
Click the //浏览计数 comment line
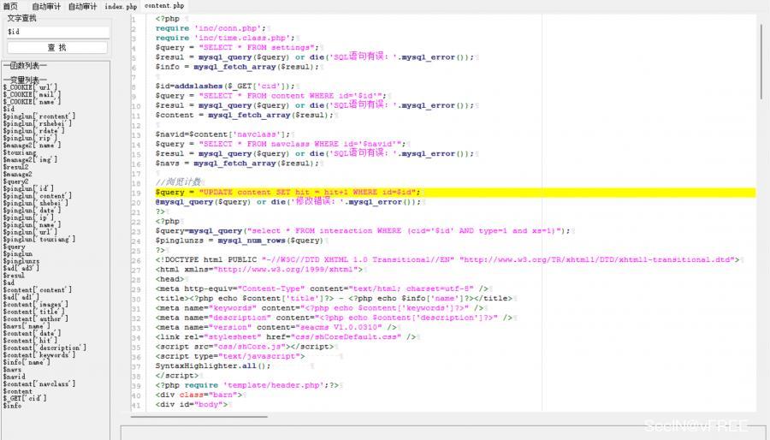click(x=178, y=182)
